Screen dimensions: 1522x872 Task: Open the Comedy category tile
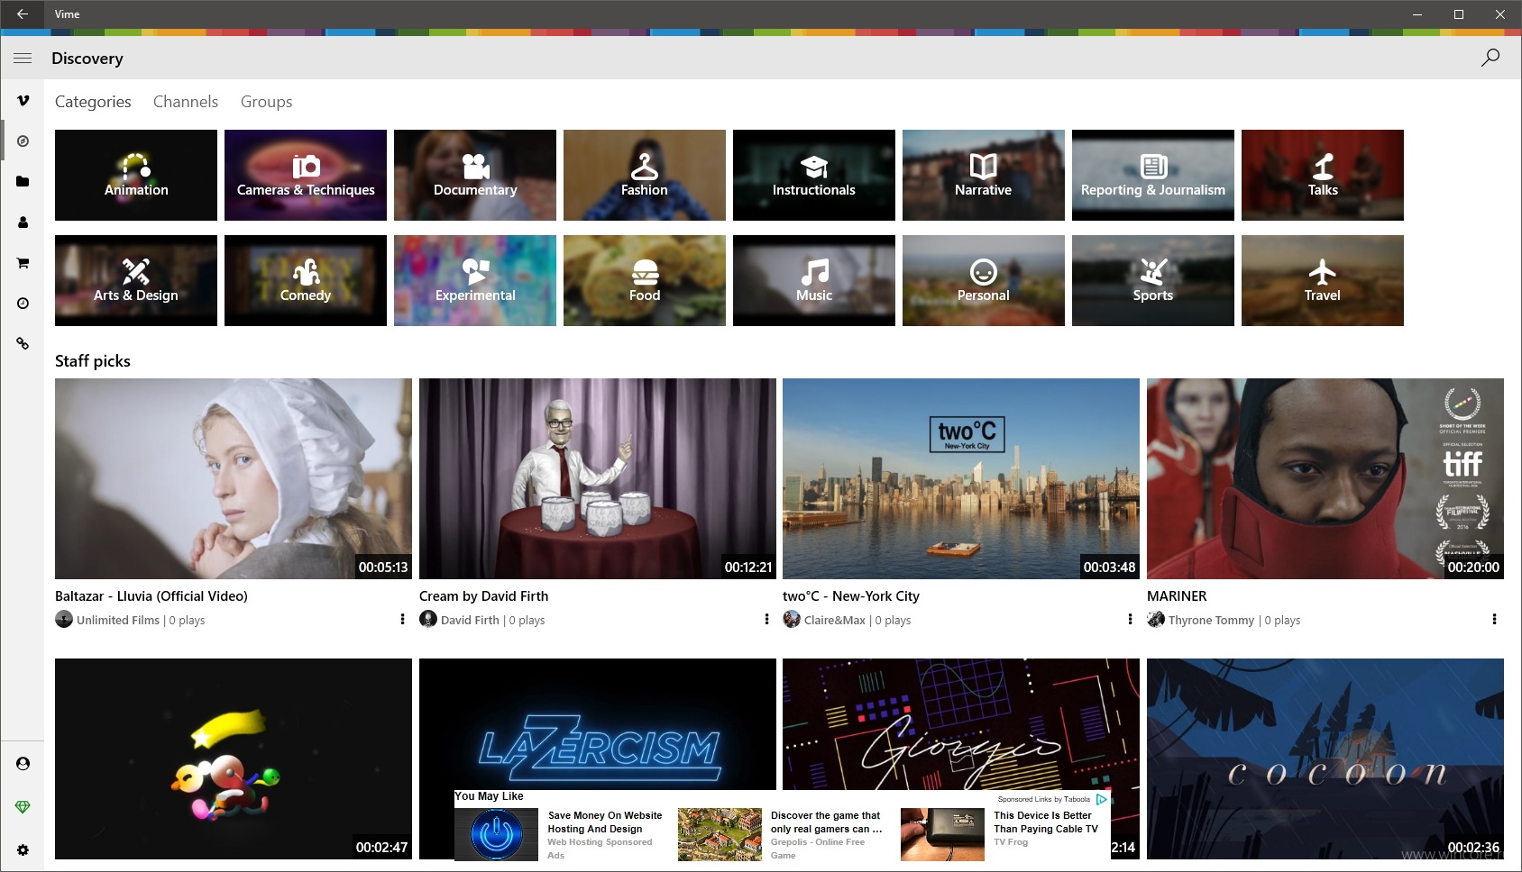[306, 280]
